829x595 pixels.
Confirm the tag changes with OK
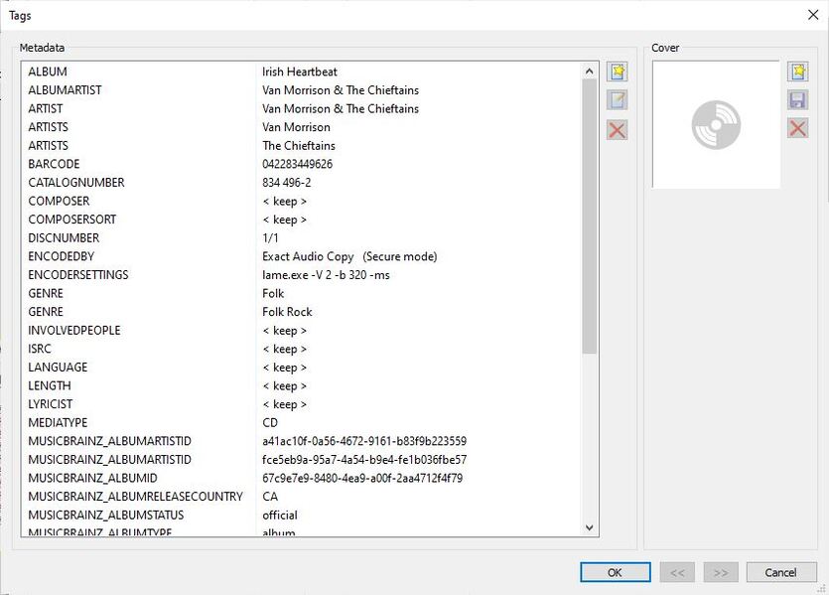click(x=615, y=572)
